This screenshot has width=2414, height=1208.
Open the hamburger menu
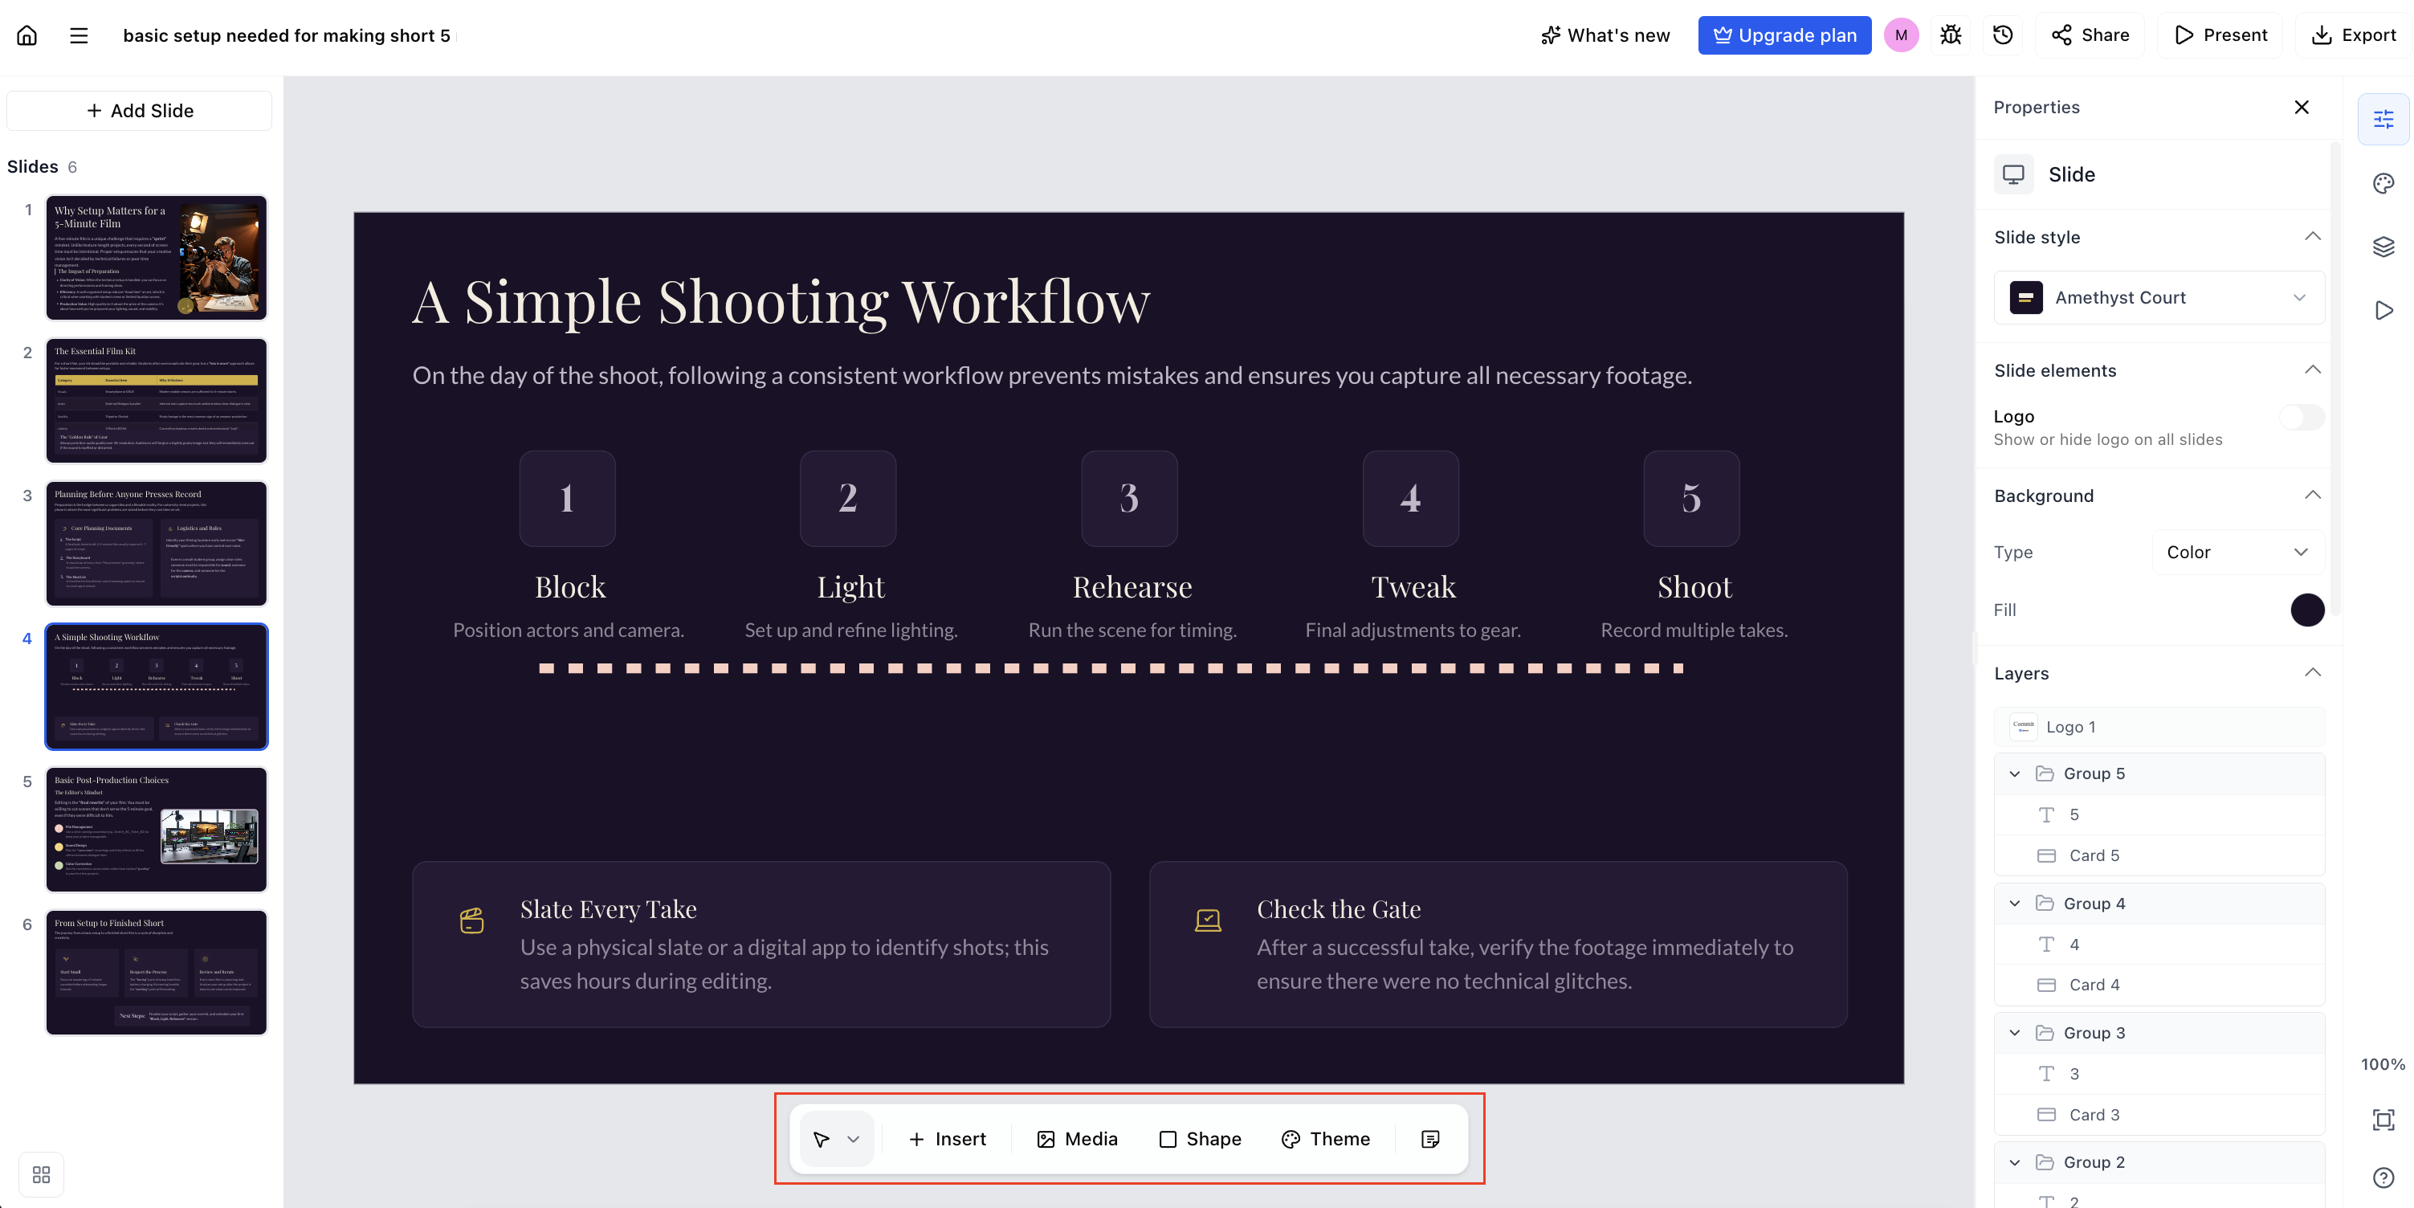(x=79, y=35)
